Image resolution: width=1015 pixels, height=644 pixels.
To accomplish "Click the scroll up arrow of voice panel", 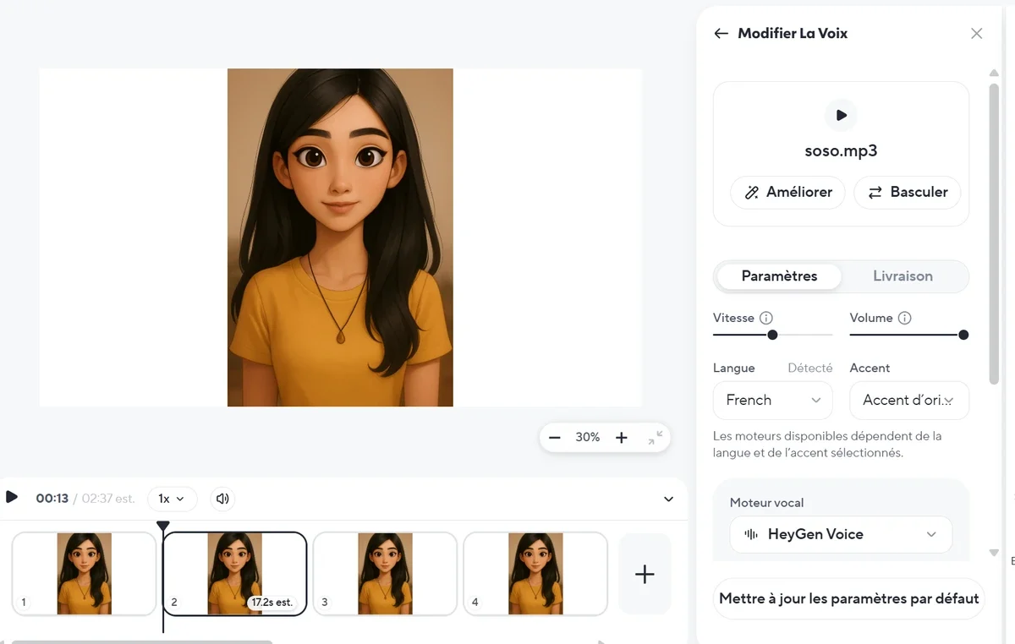I will click(x=994, y=74).
